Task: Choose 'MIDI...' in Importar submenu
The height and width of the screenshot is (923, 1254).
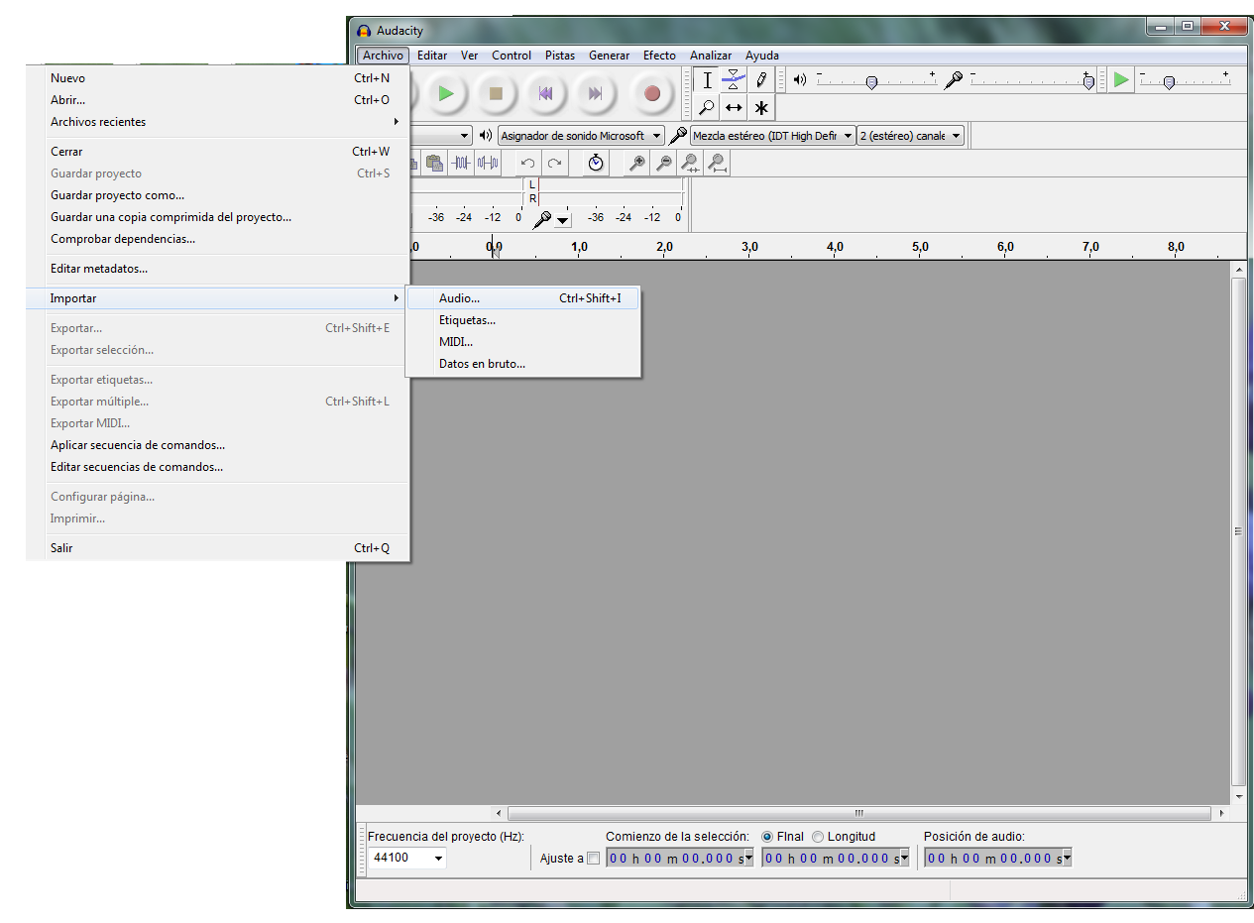Action: 522,342
